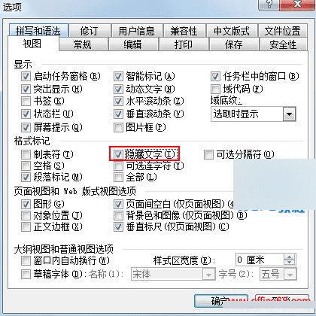
Task: Enable 图片框 checkbox
Action: [x=118, y=128]
